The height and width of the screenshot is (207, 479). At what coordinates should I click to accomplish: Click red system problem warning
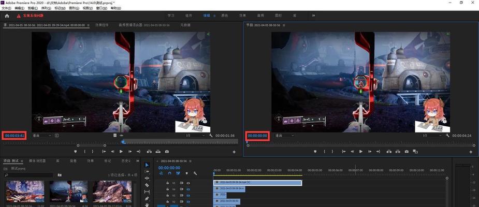(x=30, y=16)
